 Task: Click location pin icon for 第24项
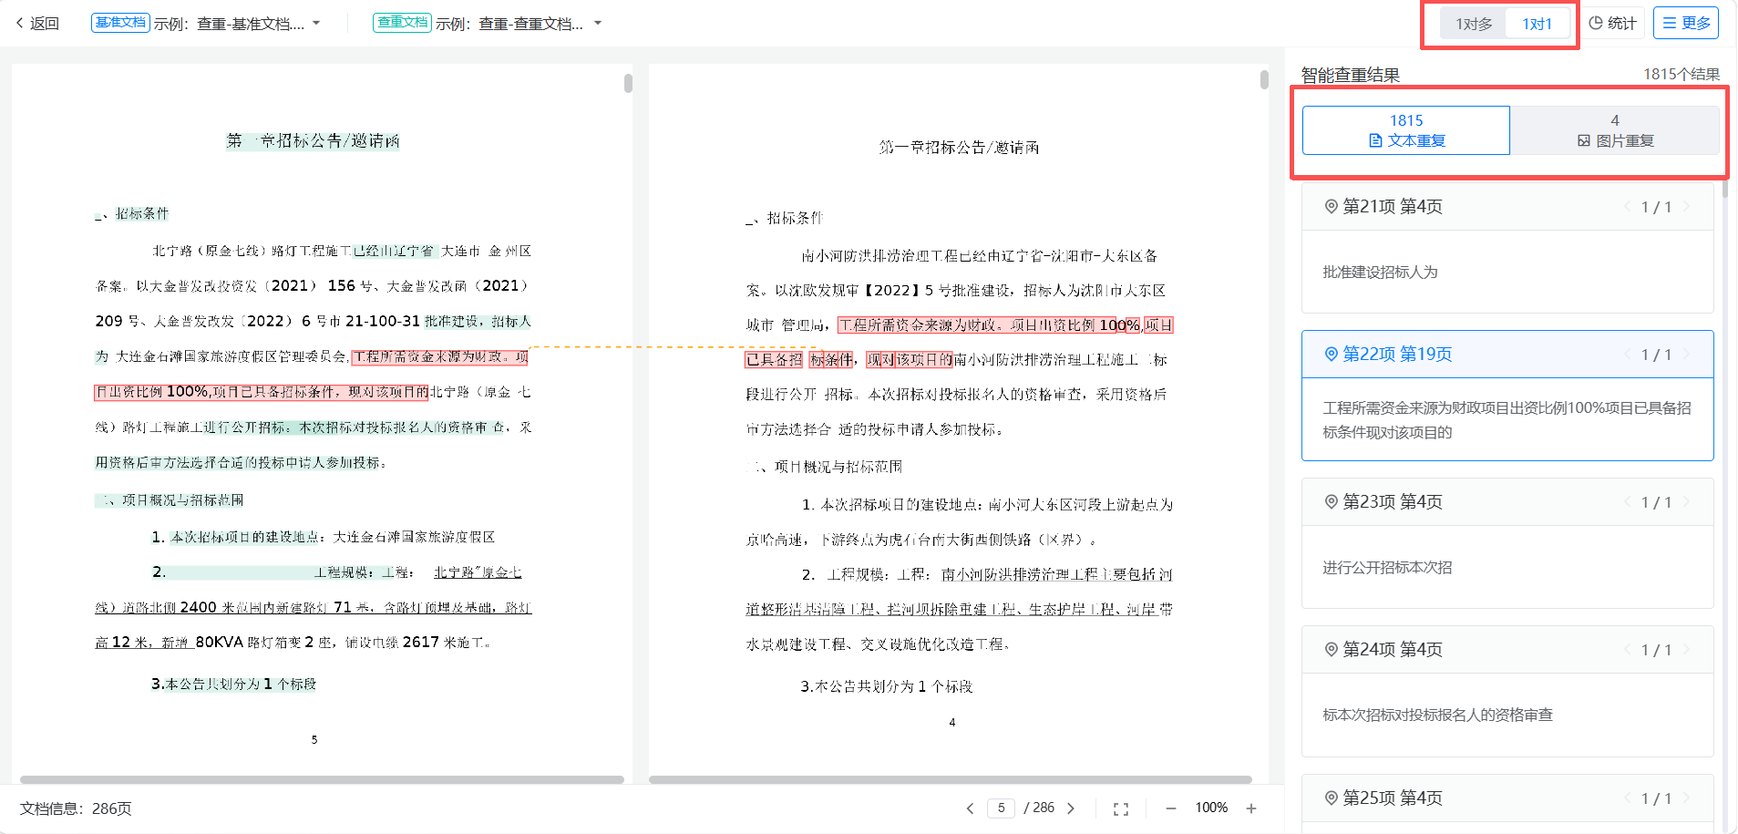click(1331, 650)
